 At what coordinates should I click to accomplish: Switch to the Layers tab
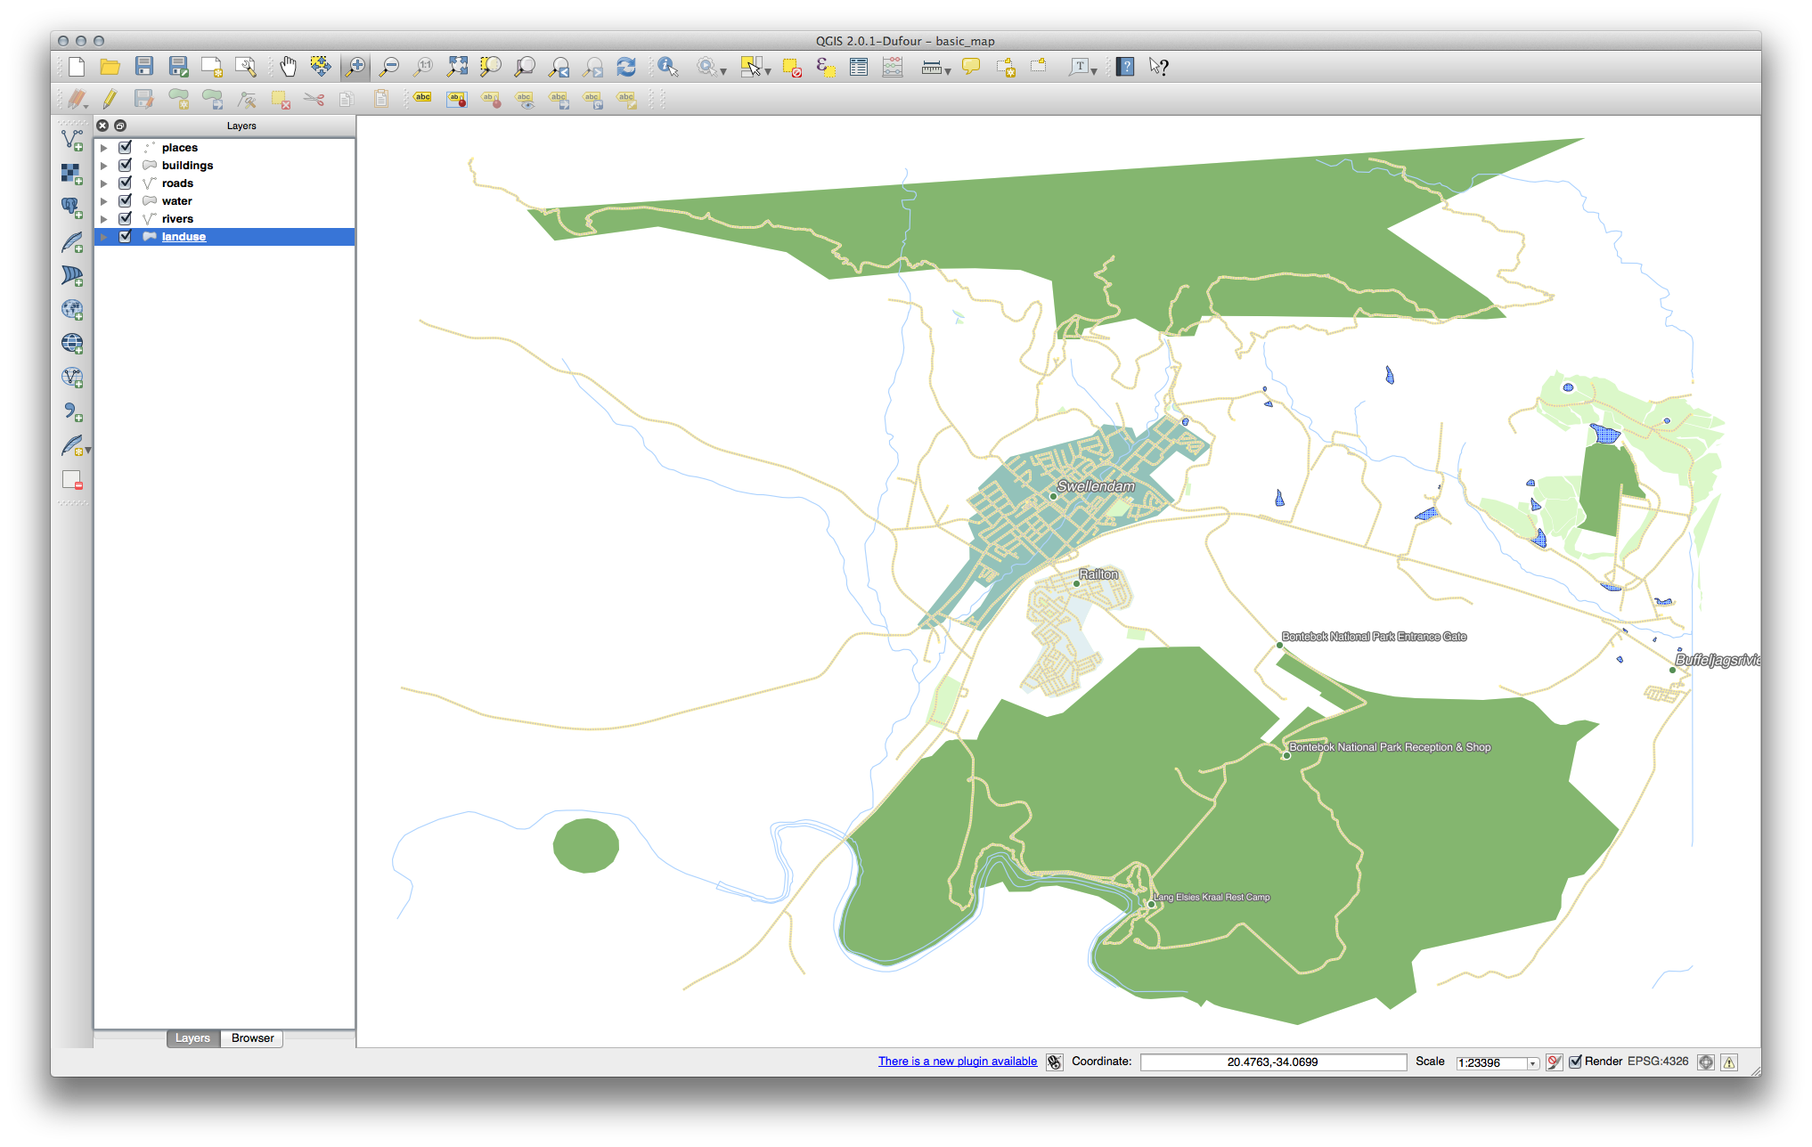pos(192,1038)
